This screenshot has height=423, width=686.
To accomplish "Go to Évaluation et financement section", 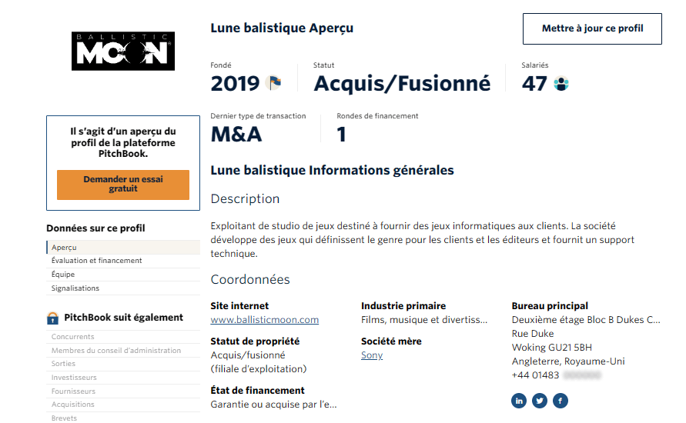I will click(97, 261).
